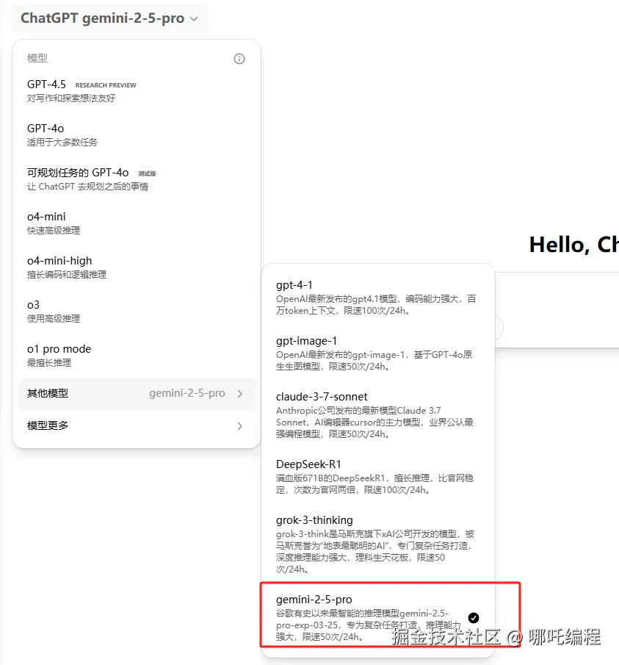Click the 擅长编码和逻辑推理 description
The width and height of the screenshot is (619, 665).
67,275
